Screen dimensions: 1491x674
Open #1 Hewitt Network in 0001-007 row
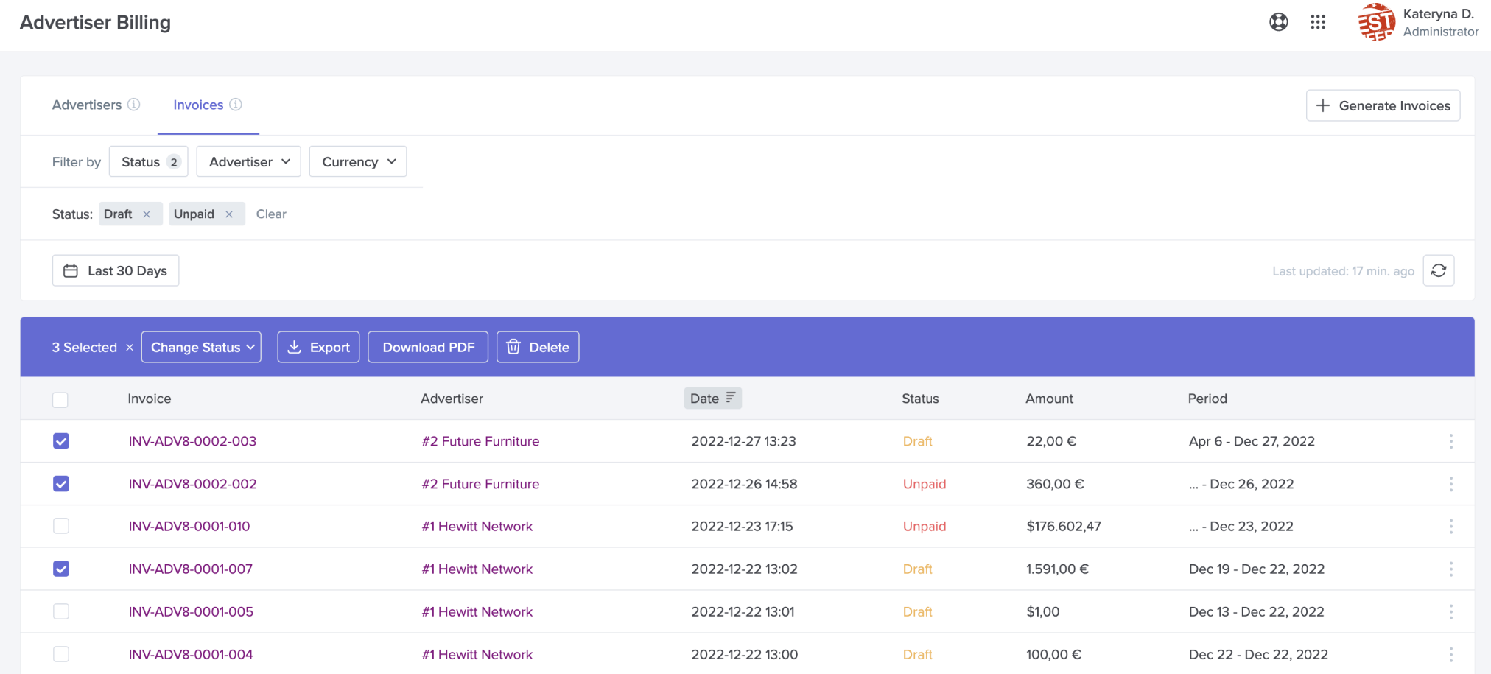click(477, 569)
